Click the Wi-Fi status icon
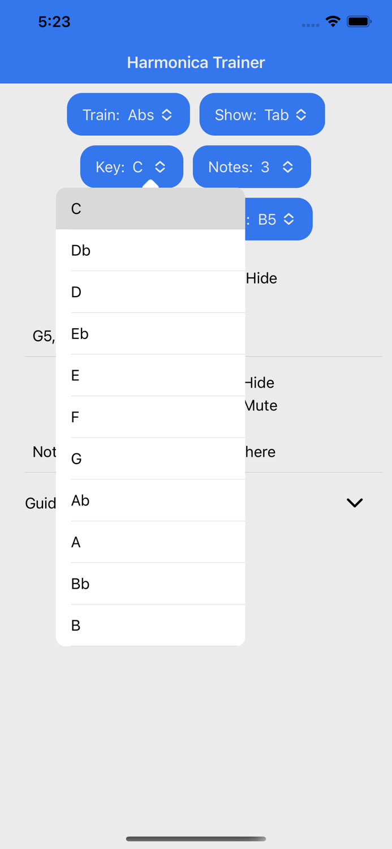Viewport: 392px width, 849px height. [x=333, y=22]
